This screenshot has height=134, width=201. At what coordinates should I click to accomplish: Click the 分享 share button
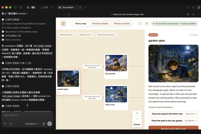44,7
